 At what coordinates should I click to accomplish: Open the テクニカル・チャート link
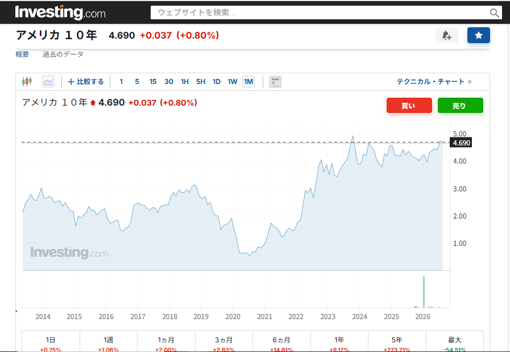click(x=434, y=82)
